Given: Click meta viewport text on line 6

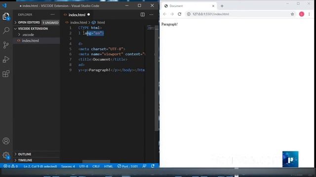Looking at the screenshot, I should point(112,54).
